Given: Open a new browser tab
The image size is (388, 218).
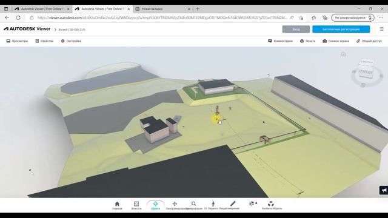Looking at the screenshot, I should click(x=198, y=9).
